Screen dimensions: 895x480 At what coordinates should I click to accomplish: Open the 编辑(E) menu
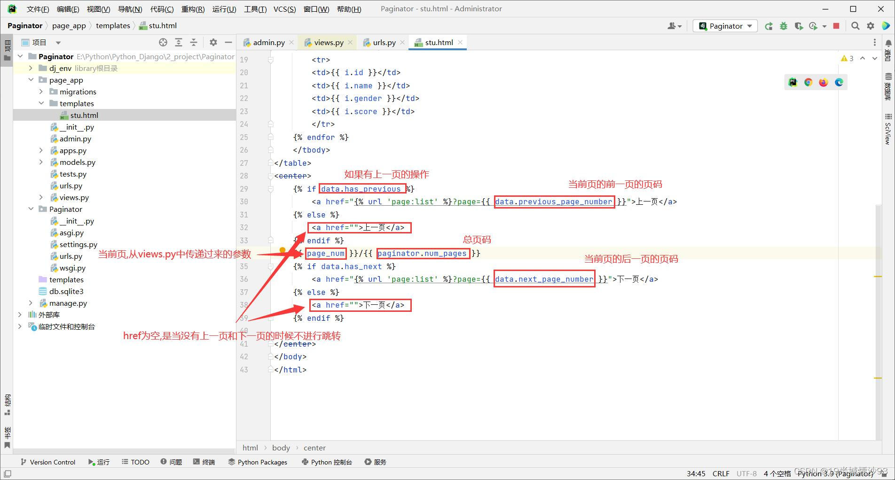click(x=68, y=9)
